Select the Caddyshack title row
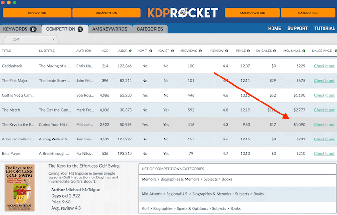This screenshot has height=215, width=337. click(12, 66)
